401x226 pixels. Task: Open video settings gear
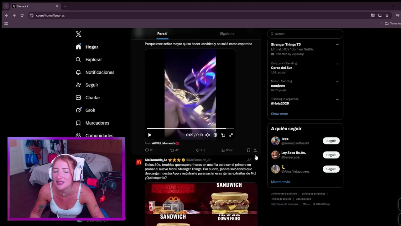[x=215, y=135]
